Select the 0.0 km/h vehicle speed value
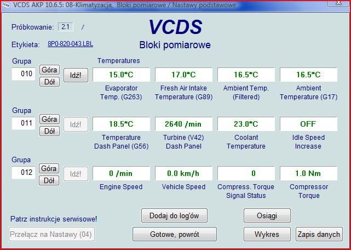Viewport: 351px width, 250px height. pyautogui.click(x=183, y=173)
